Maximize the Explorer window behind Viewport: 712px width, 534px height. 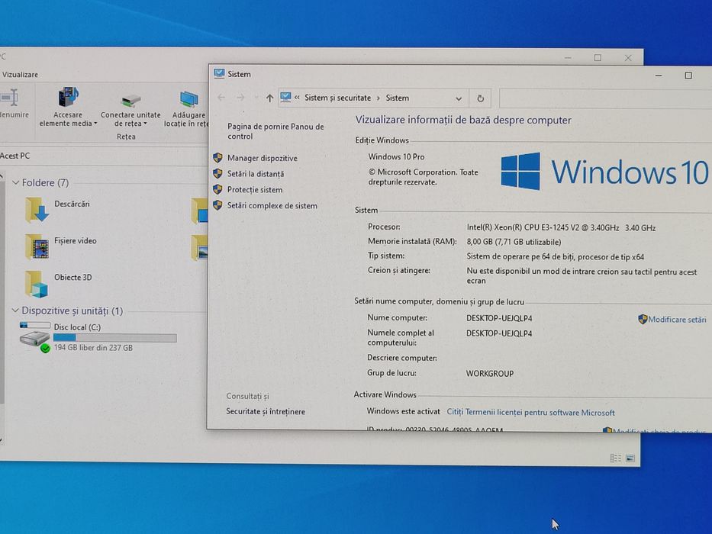pyautogui.click(x=598, y=58)
